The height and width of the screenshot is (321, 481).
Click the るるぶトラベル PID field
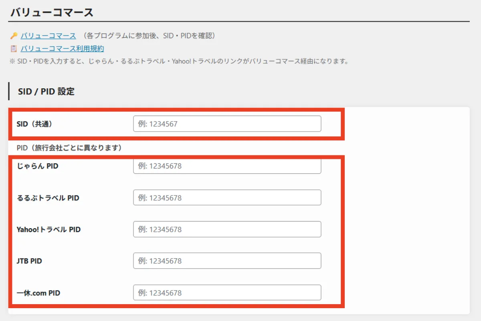coord(227,197)
